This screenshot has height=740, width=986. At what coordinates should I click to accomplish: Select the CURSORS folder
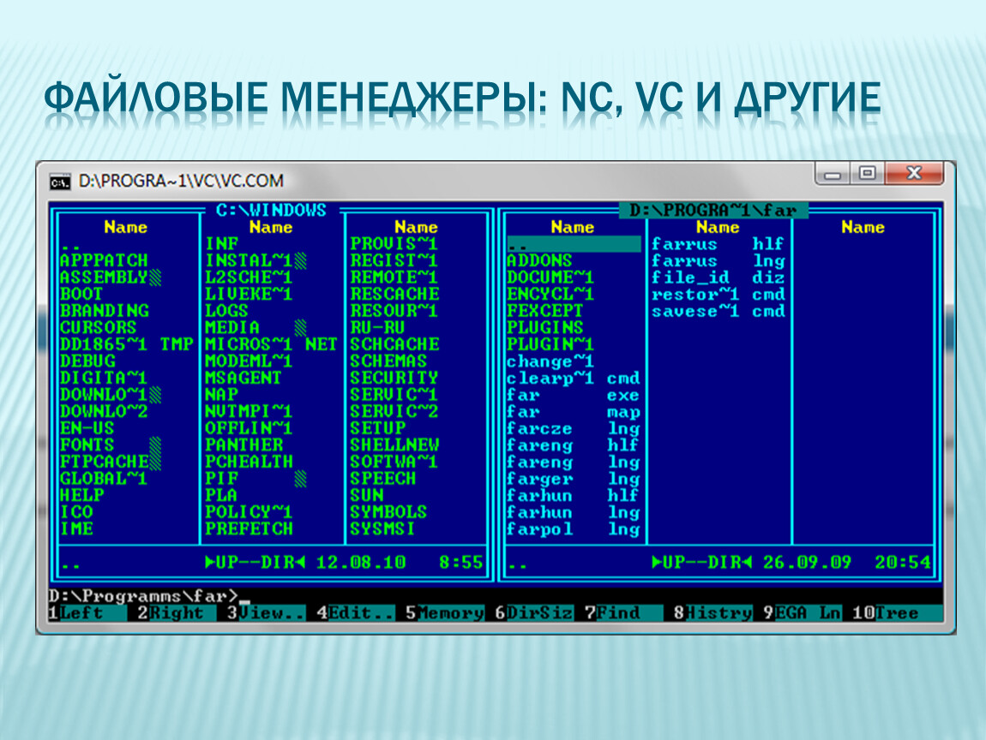(98, 328)
